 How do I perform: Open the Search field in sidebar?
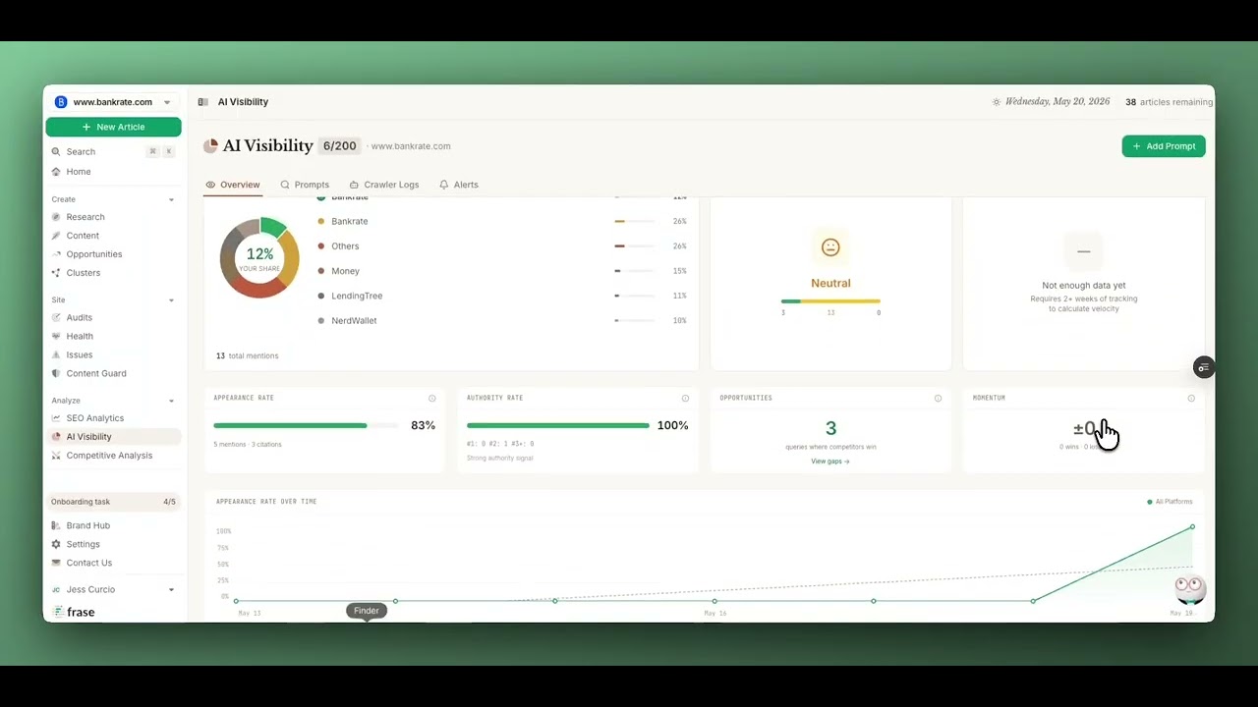pos(113,152)
